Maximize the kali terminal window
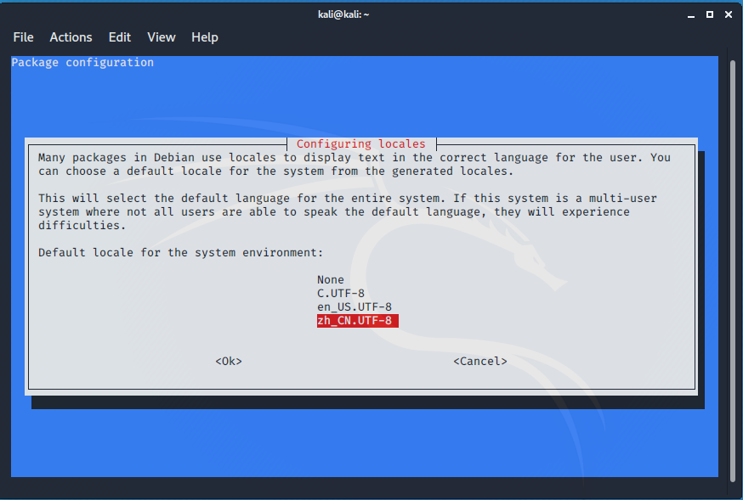The width and height of the screenshot is (743, 500). [x=709, y=14]
